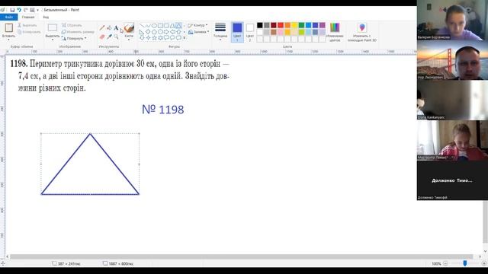488x274 pixels.
Task: Click the top video thumbnail in the call
Action: coord(452,21)
